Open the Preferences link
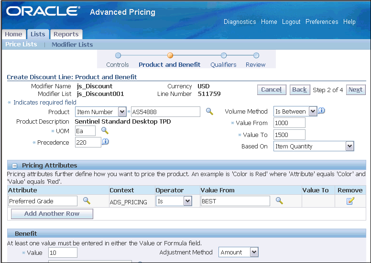 point(322,22)
